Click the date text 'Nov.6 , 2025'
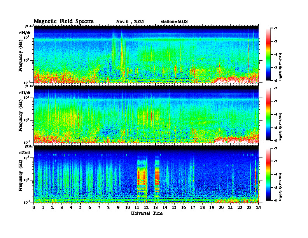 tap(130, 22)
